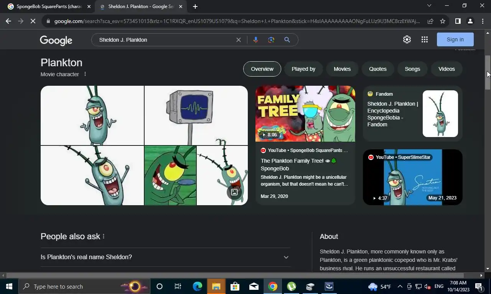Click the About heading
The height and width of the screenshot is (294, 491).
pos(329,237)
